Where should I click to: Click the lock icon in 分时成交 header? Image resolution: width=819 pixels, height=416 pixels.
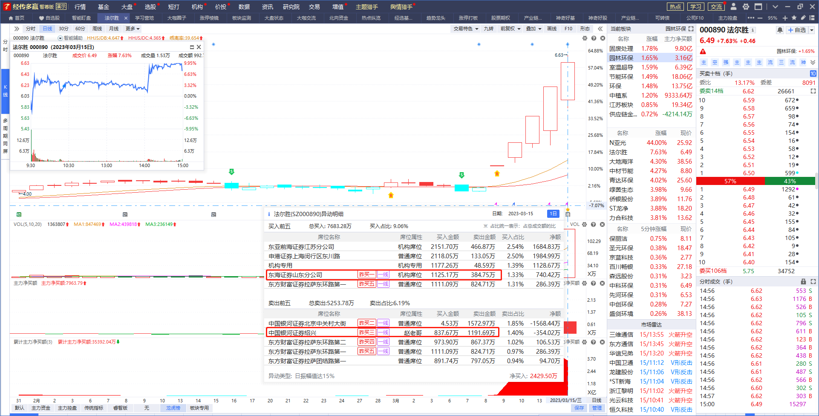(804, 282)
